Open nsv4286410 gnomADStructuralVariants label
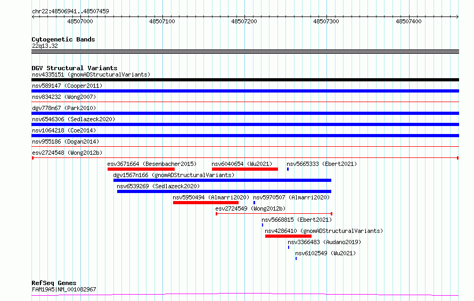The width and height of the screenshot is (474, 301). (x=324, y=231)
